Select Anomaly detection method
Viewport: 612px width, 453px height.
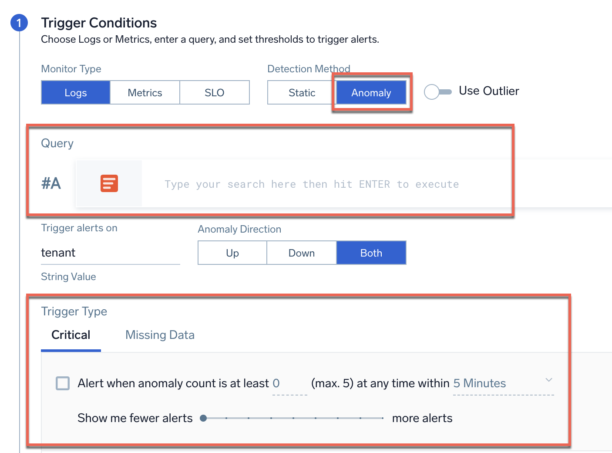tap(371, 93)
